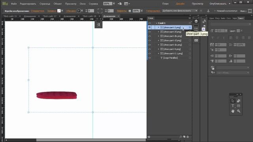Click the stroke color swatch

79,11
